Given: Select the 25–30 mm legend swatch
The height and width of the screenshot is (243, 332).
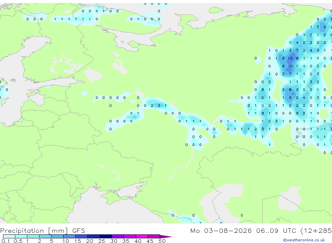Looking at the screenshot, I should [106, 236].
